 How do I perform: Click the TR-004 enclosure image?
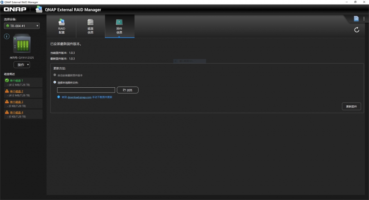22,44
